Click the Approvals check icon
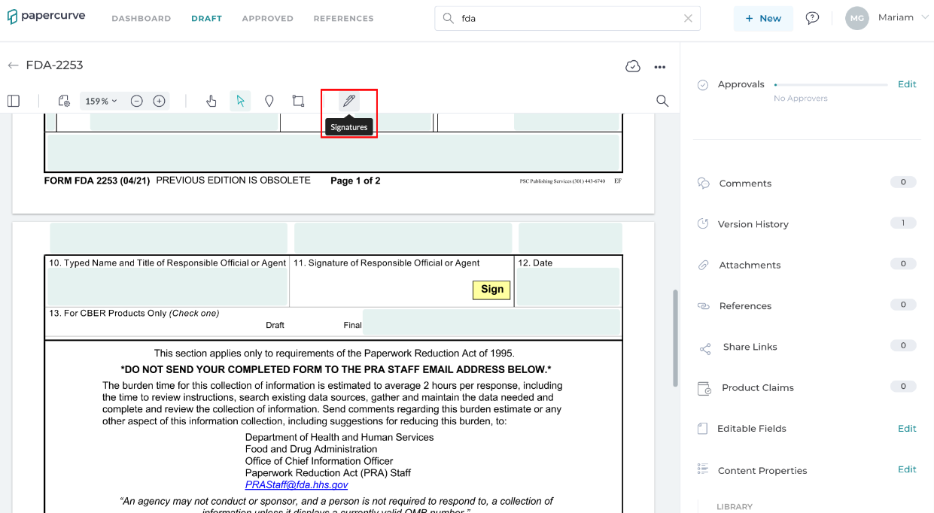 click(x=703, y=85)
